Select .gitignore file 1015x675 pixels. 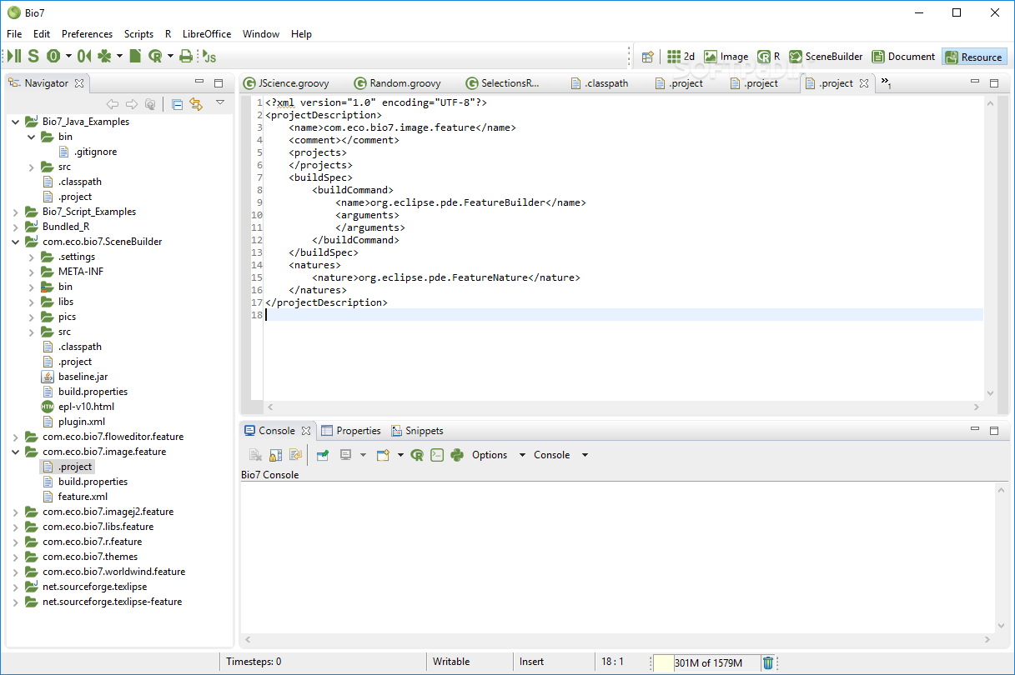(88, 152)
